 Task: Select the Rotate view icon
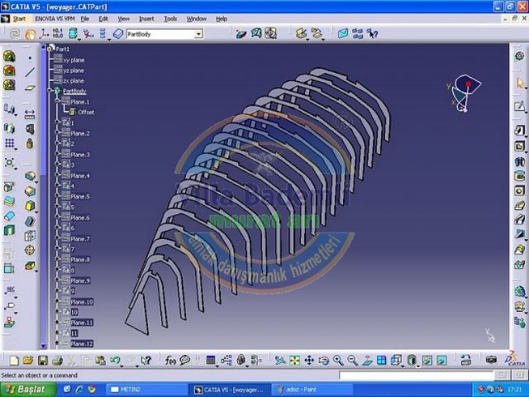coord(323,361)
